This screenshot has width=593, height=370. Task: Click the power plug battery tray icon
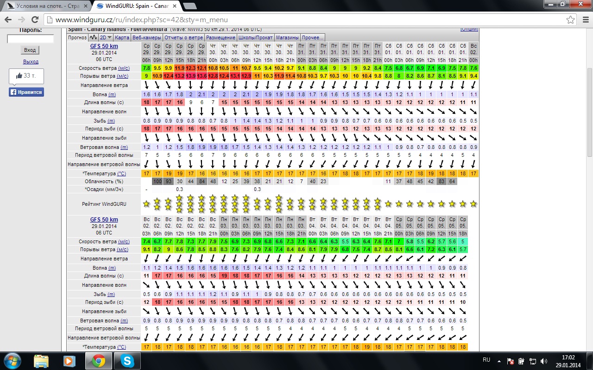521,361
